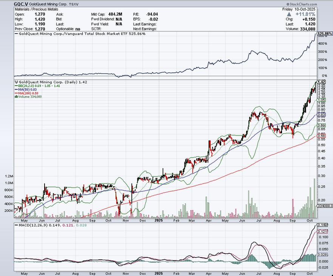Click the 2025 label on MACD axis
Viewport: 333px width, 276px height.
(159, 273)
